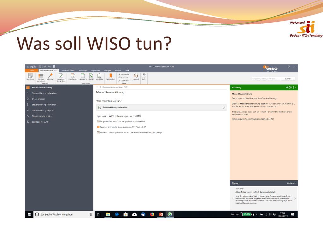Select the Einkommensteuer 2017 tab

tap(49, 70)
